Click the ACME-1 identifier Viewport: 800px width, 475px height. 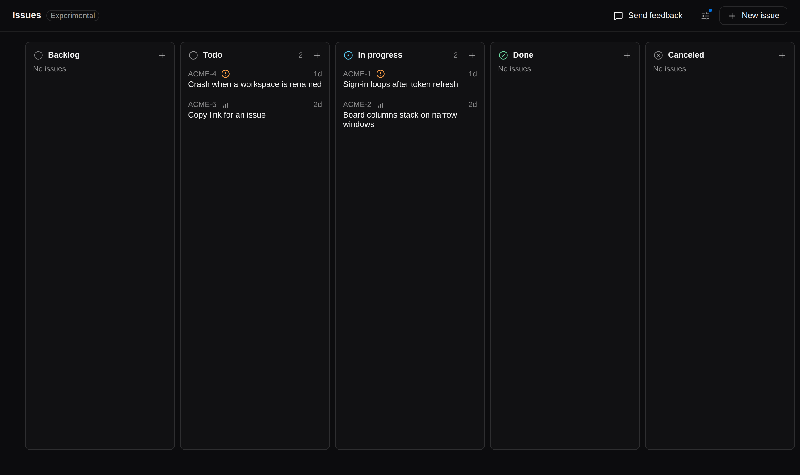pyautogui.click(x=357, y=74)
